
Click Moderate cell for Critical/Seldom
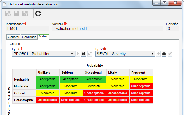(x=71, y=93)
